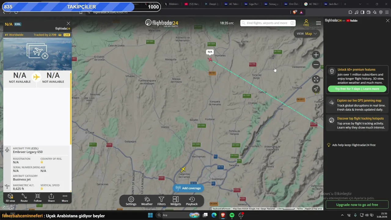The image size is (391, 220).
Task: Open OBS Studio from the taskbar
Action: pyautogui.click(x=241, y=215)
